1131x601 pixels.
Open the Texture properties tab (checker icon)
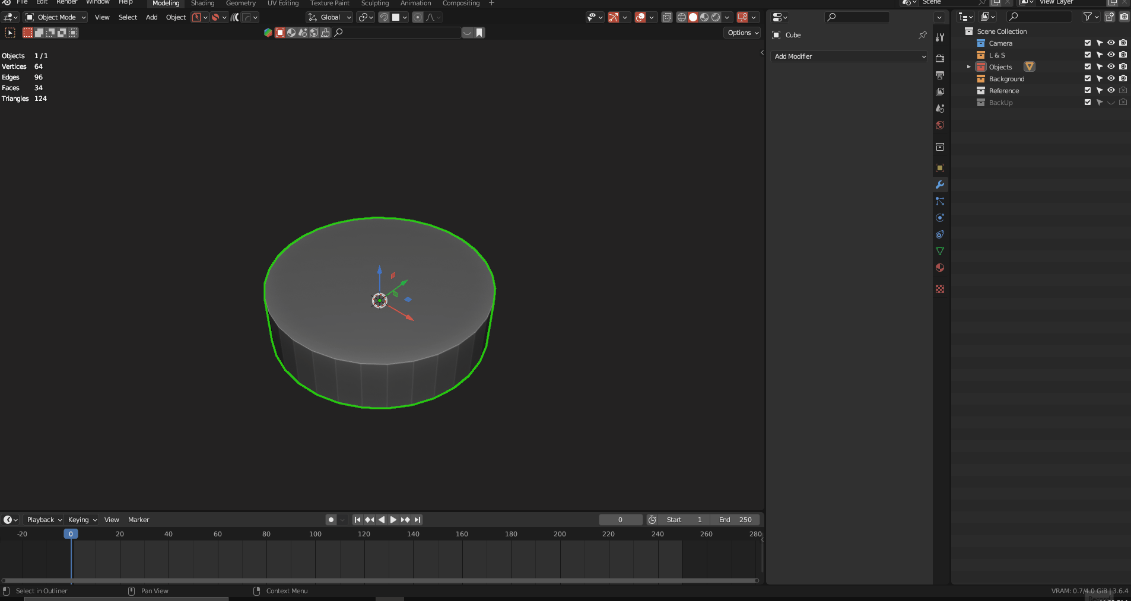pos(940,289)
